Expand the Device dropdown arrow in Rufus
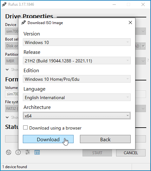This screenshot has height=171, width=151. coord(143,31)
